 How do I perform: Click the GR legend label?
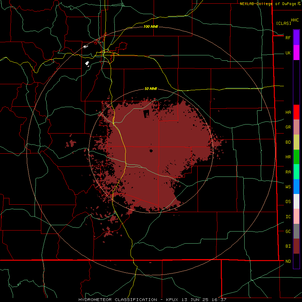[x=288, y=127]
